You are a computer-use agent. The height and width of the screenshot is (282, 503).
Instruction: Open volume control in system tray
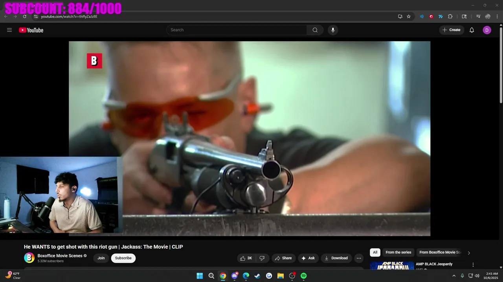(x=477, y=276)
